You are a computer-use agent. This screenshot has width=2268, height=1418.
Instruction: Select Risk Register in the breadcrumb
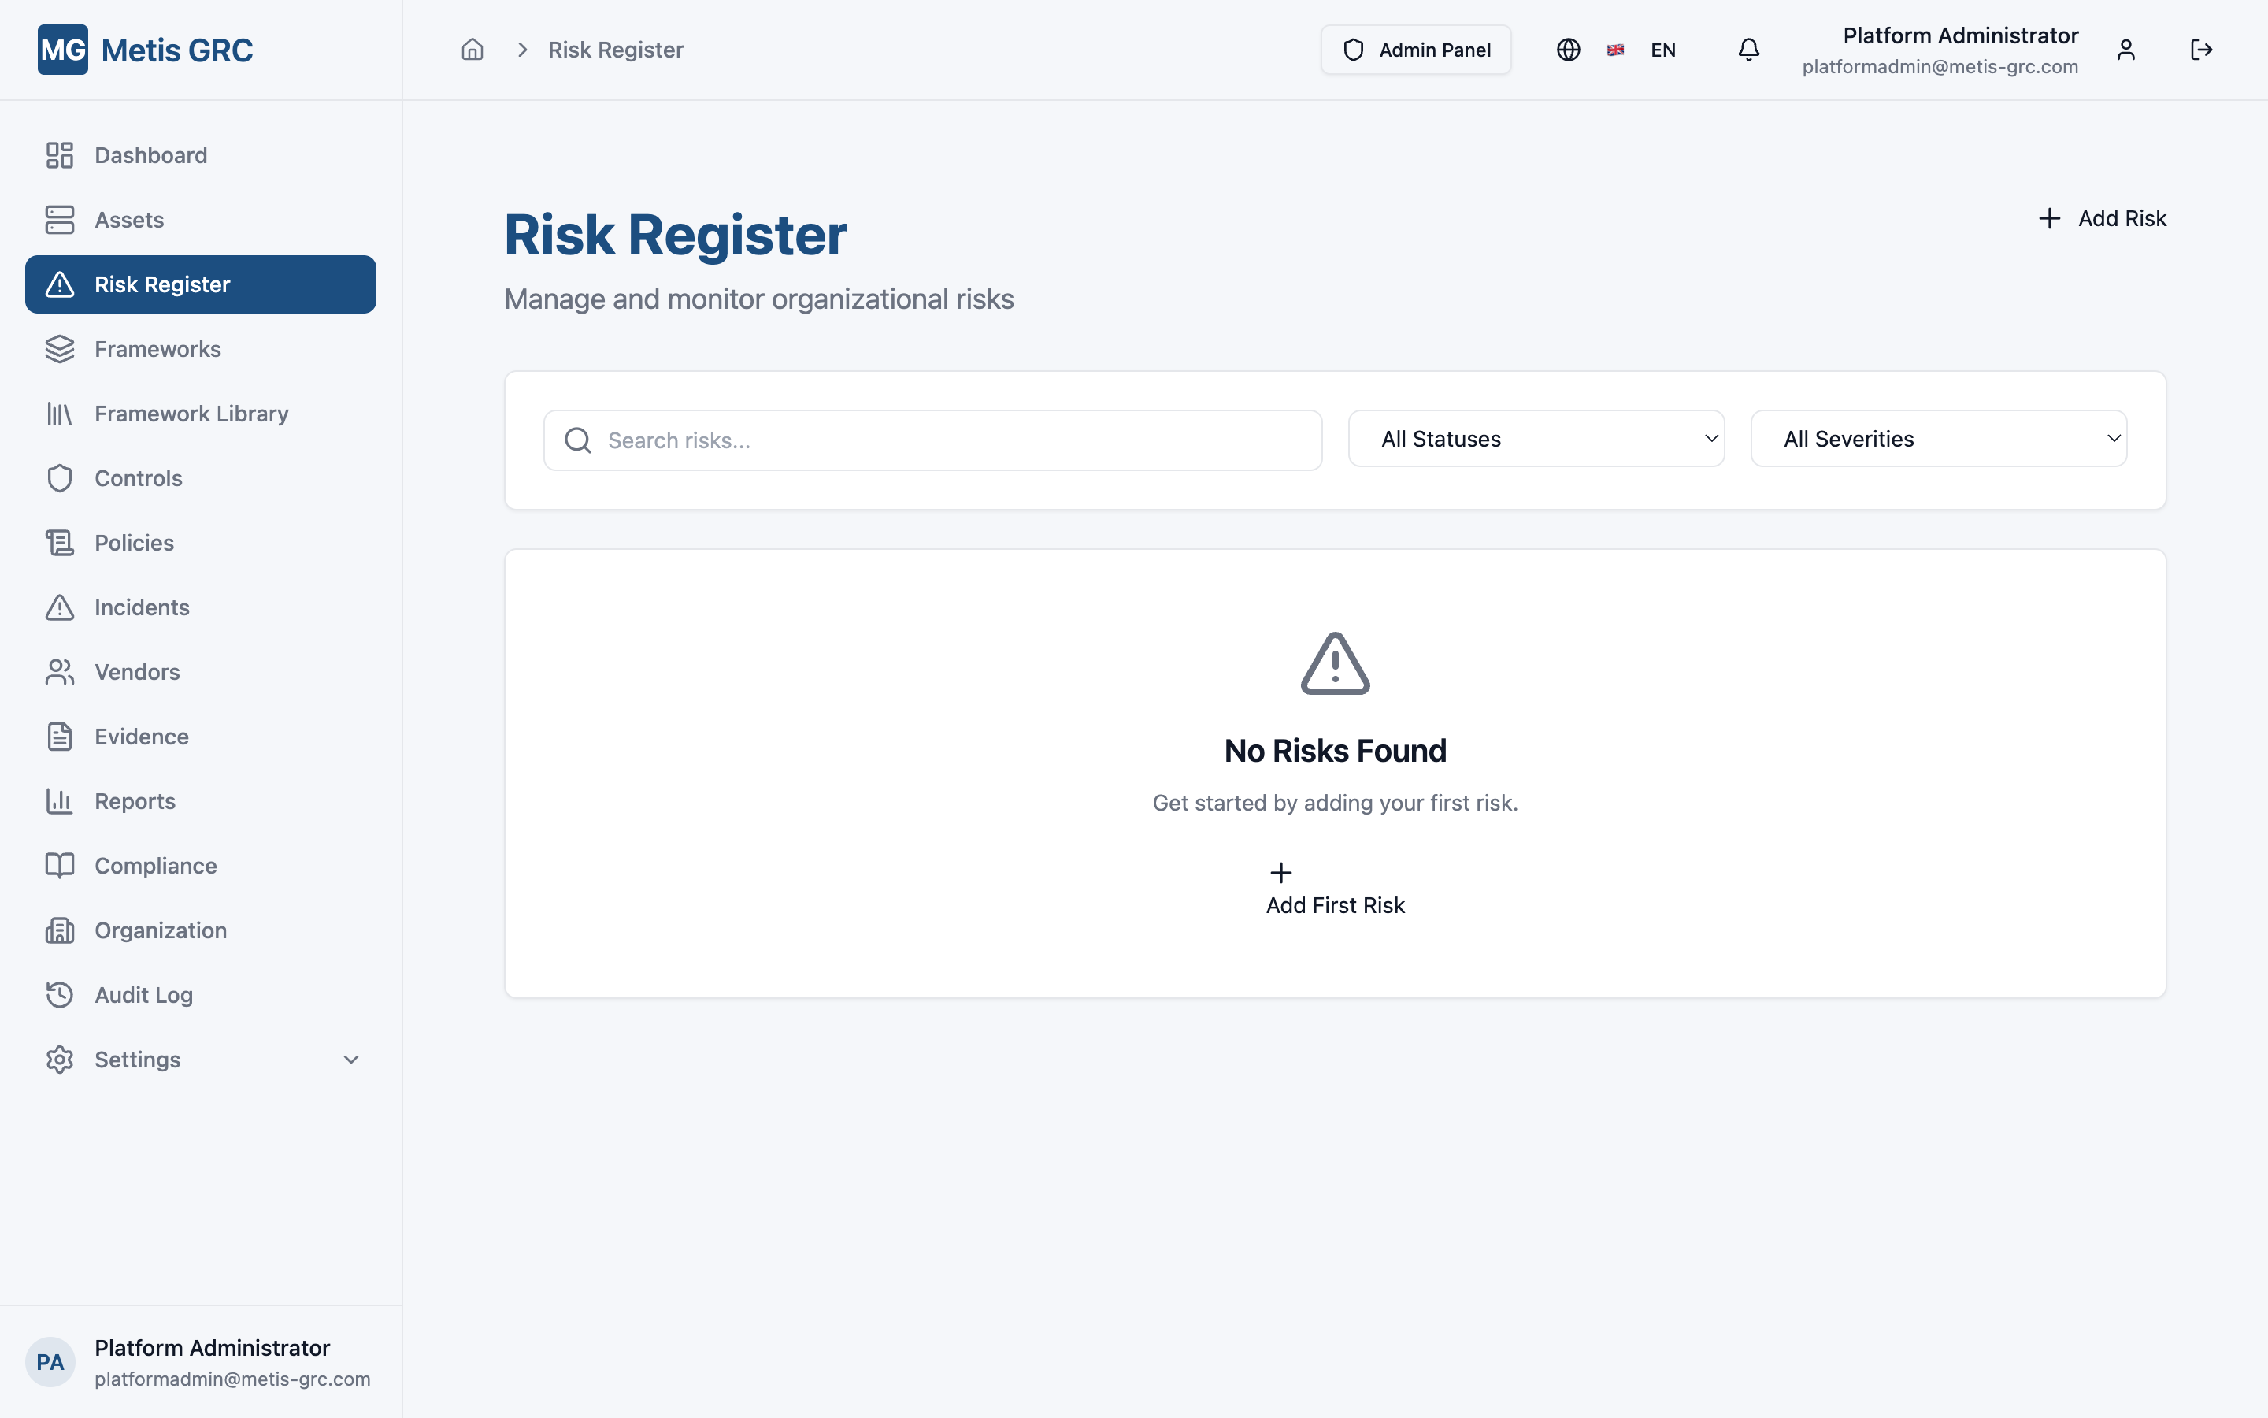(615, 50)
